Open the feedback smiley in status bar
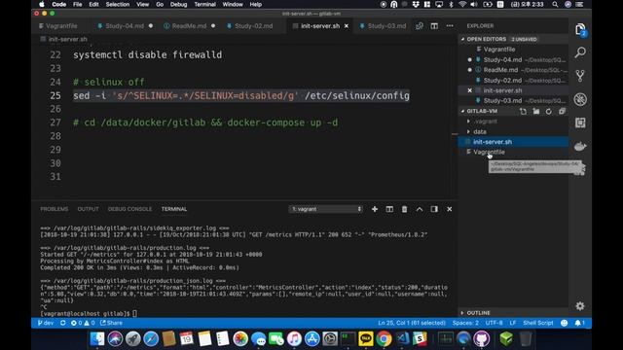Screen dimensions: 623x350 [565, 323]
